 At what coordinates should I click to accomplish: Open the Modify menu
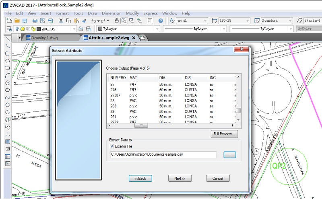pyautogui.click(x=132, y=13)
